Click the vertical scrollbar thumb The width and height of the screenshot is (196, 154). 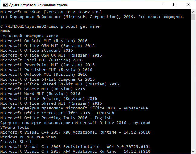193,17
